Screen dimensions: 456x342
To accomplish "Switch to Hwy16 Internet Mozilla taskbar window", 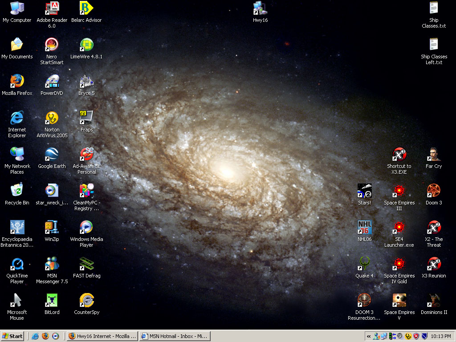I will pos(102,336).
